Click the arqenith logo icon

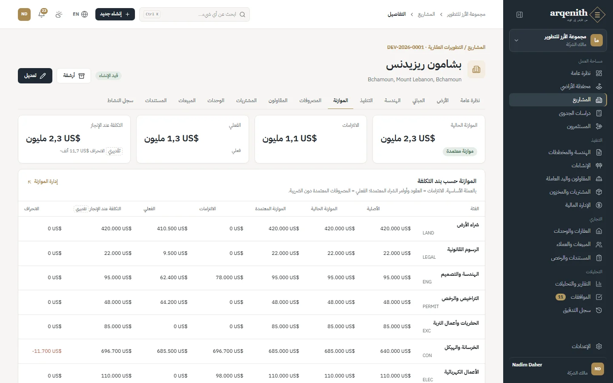pos(598,14)
